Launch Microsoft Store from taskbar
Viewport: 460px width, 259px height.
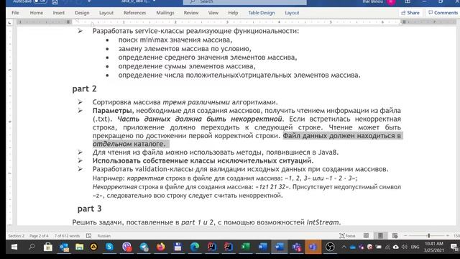click(x=48, y=247)
